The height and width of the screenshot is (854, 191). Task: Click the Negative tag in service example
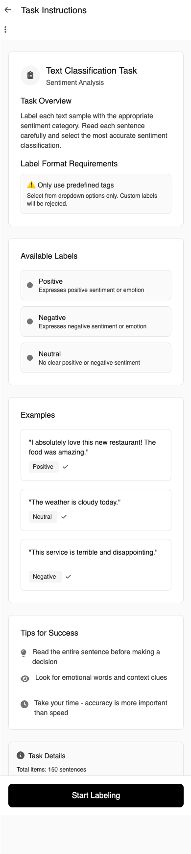[45, 577]
